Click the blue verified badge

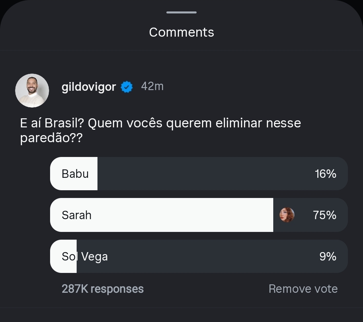[127, 87]
